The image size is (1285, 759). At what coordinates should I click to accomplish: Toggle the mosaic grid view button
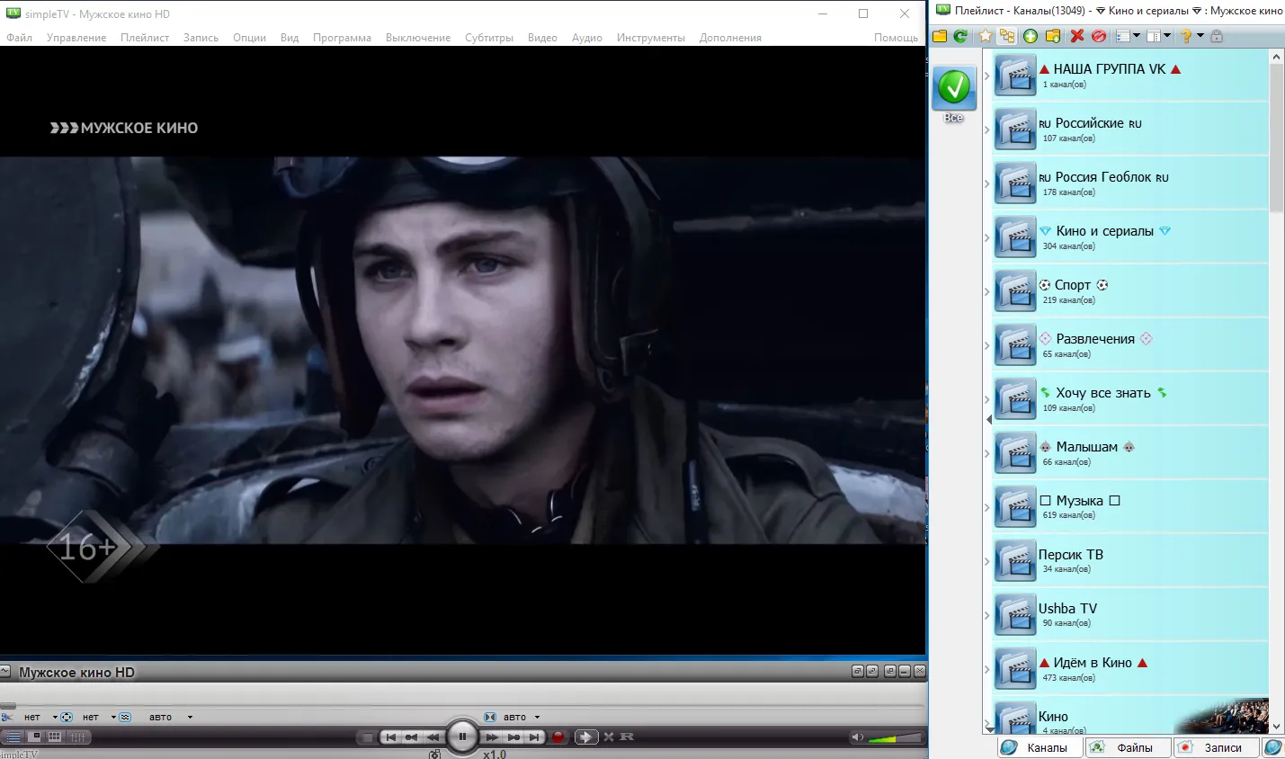point(56,737)
